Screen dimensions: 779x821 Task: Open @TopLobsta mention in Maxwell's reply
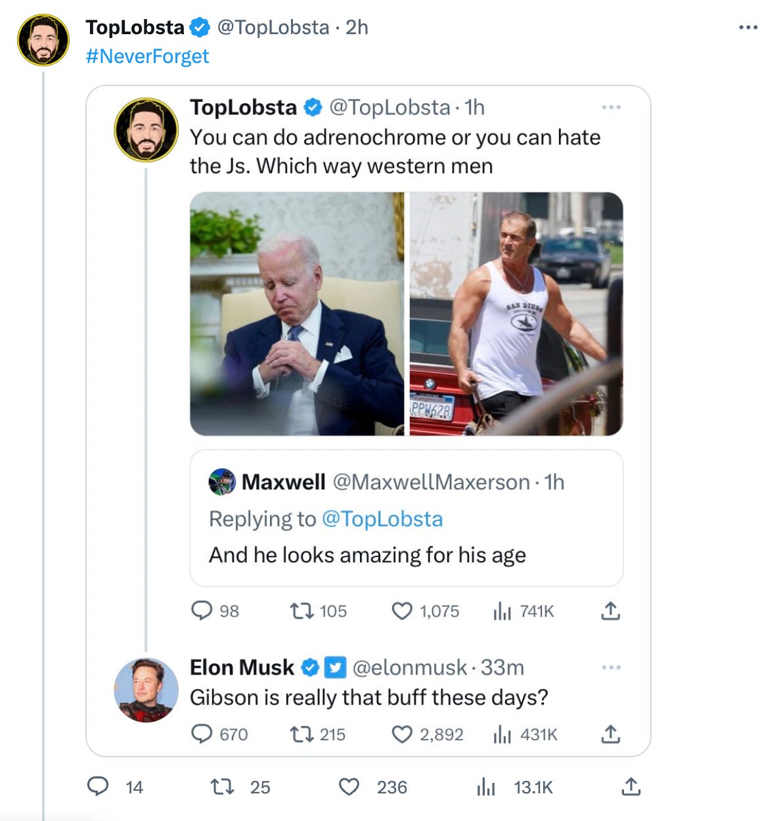pyautogui.click(x=382, y=519)
